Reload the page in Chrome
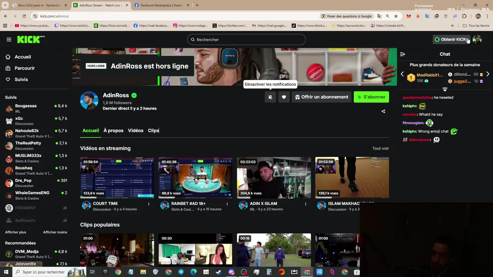 (24, 16)
